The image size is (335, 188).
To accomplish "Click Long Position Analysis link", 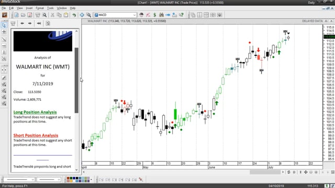I will tap(35, 112).
